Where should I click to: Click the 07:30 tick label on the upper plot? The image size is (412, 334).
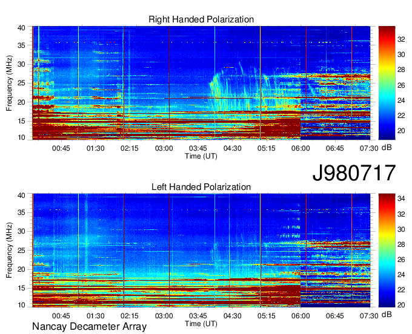(369, 148)
